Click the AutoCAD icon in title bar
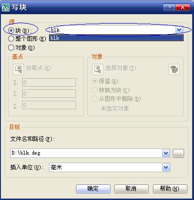This screenshot has width=194, height=200. [6, 8]
